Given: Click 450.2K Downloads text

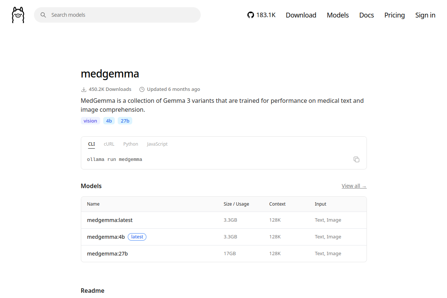Looking at the screenshot, I should (110, 89).
